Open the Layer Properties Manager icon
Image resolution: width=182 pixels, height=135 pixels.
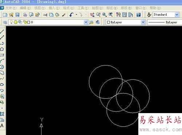pyautogui.click(x=5, y=22)
